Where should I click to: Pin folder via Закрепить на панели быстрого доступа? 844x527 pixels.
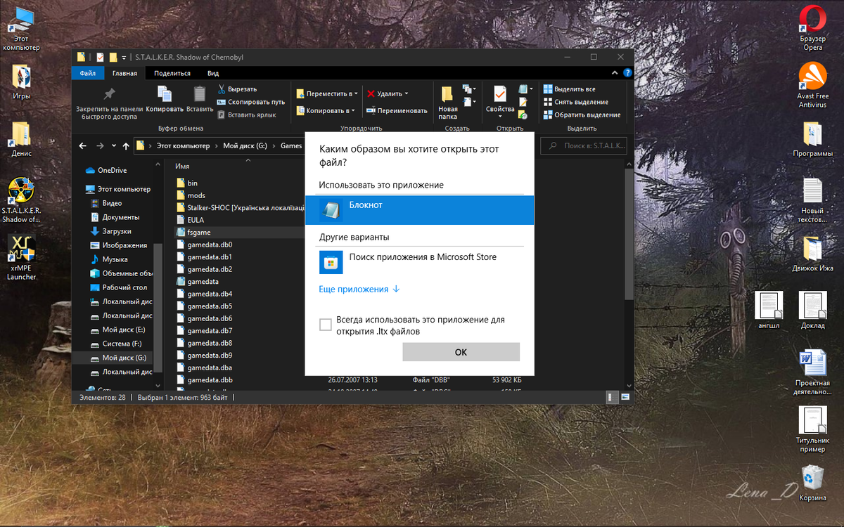click(110, 103)
